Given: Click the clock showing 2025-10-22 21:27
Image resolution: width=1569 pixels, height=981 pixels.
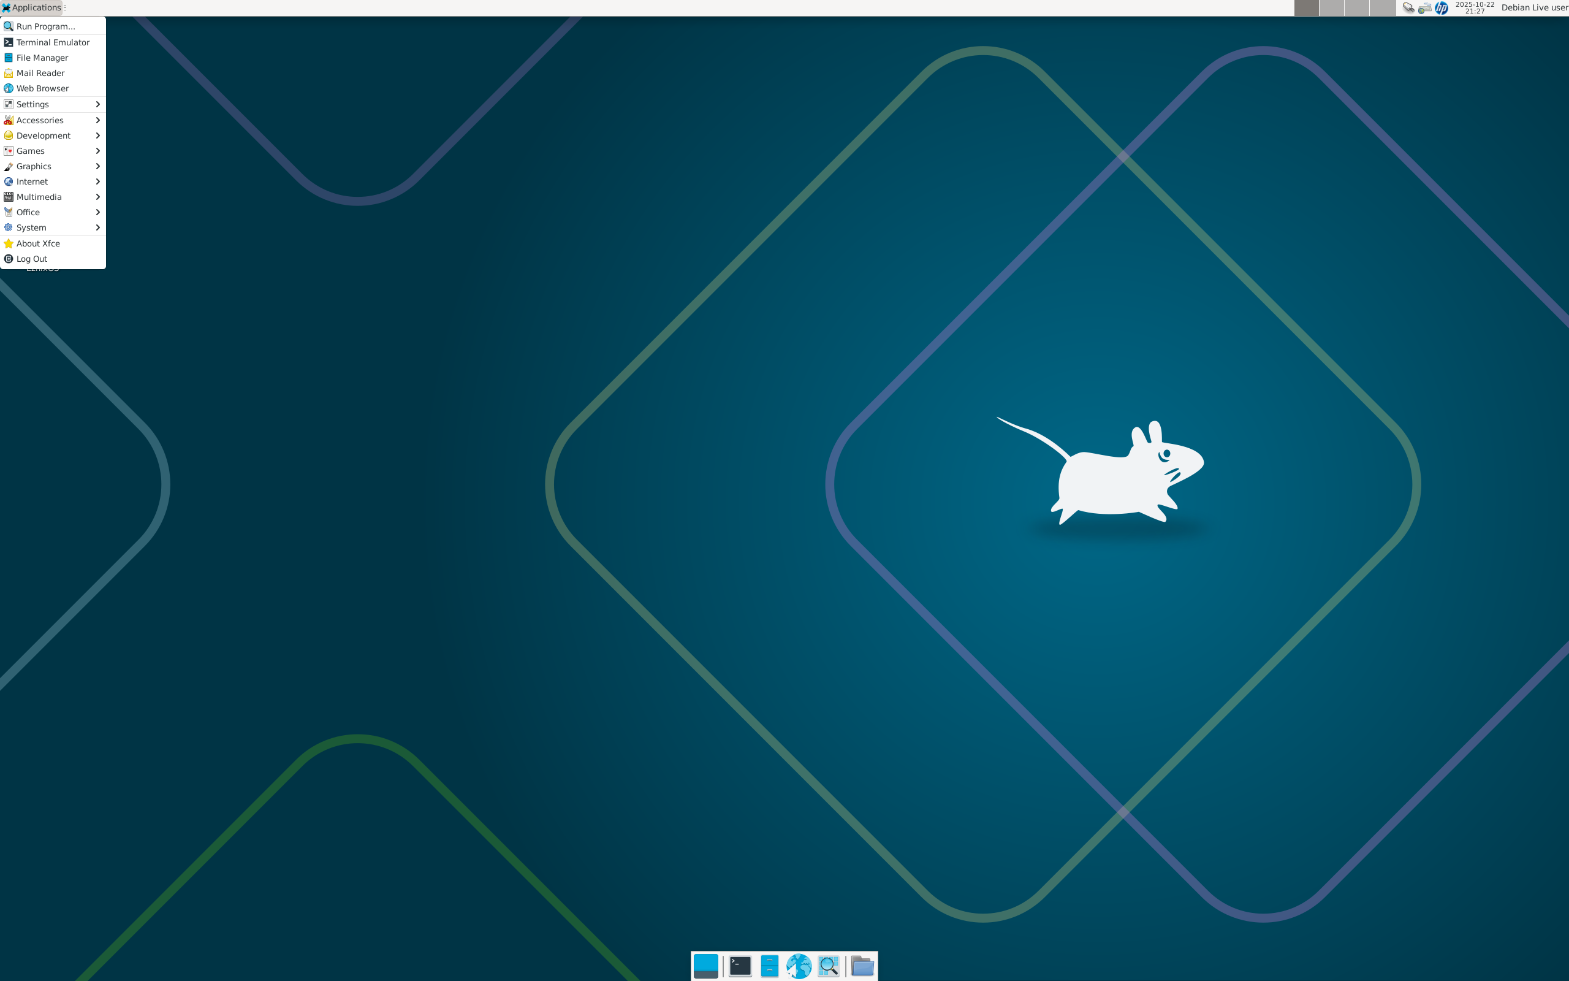Looking at the screenshot, I should coord(1475,8).
